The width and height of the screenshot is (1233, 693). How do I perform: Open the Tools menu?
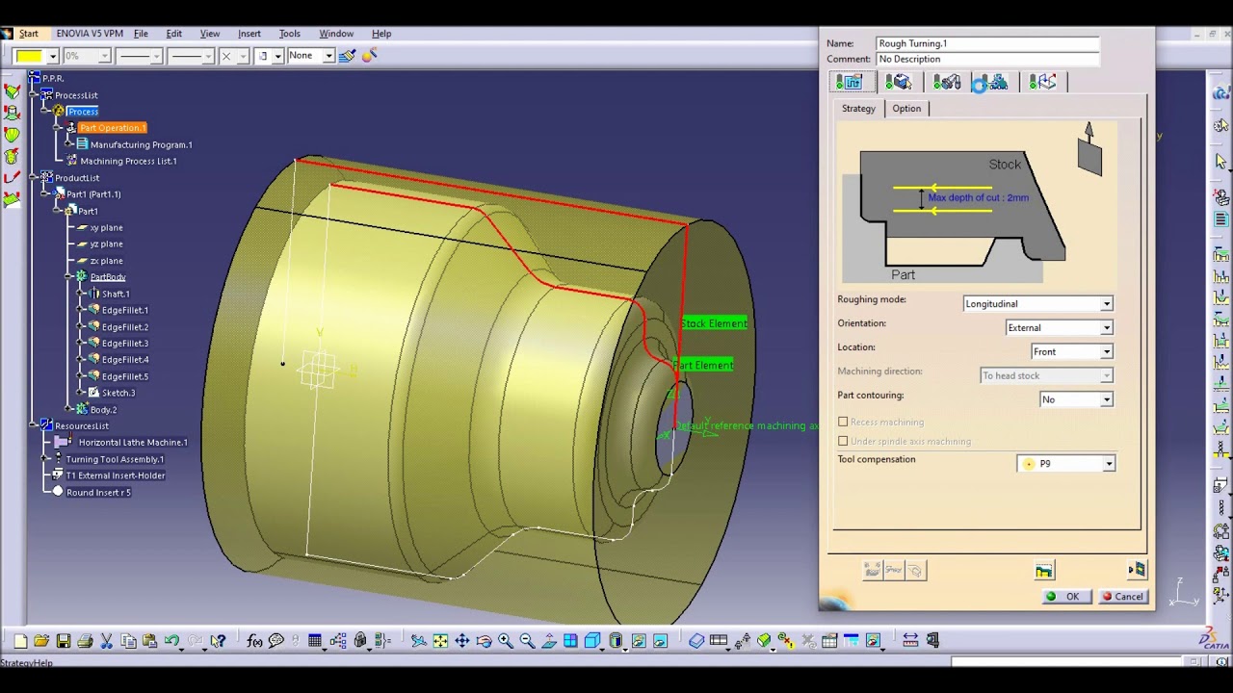290,34
